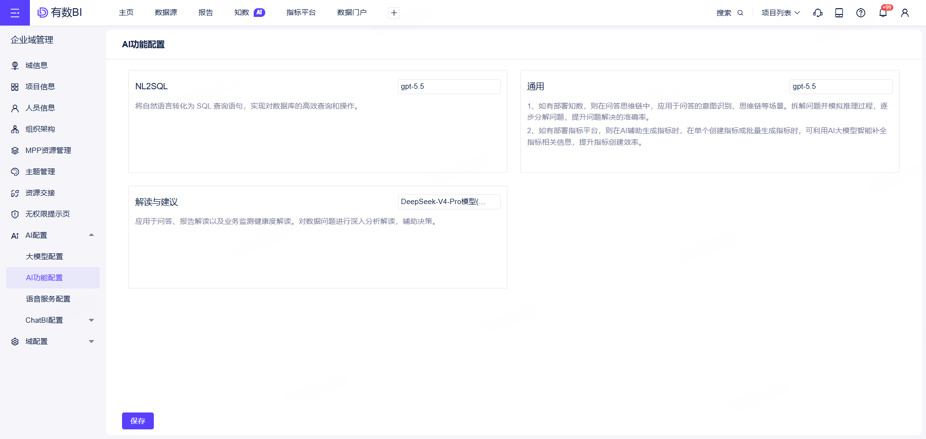Open the NL2SQL model dropdown
Image resolution: width=926 pixels, height=439 pixels.
[x=449, y=86]
